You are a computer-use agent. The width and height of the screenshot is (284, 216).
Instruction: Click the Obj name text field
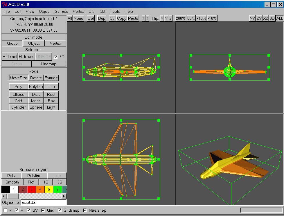click(x=43, y=202)
